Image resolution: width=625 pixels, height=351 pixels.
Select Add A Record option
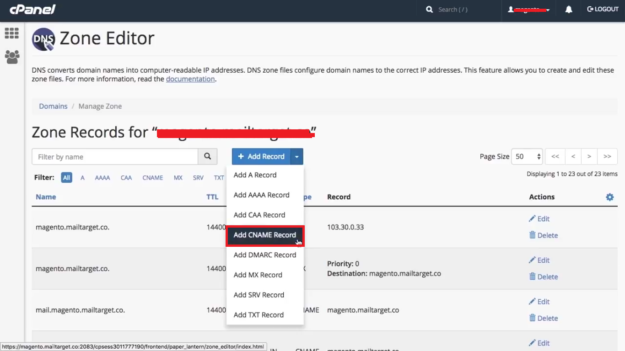click(x=265, y=175)
